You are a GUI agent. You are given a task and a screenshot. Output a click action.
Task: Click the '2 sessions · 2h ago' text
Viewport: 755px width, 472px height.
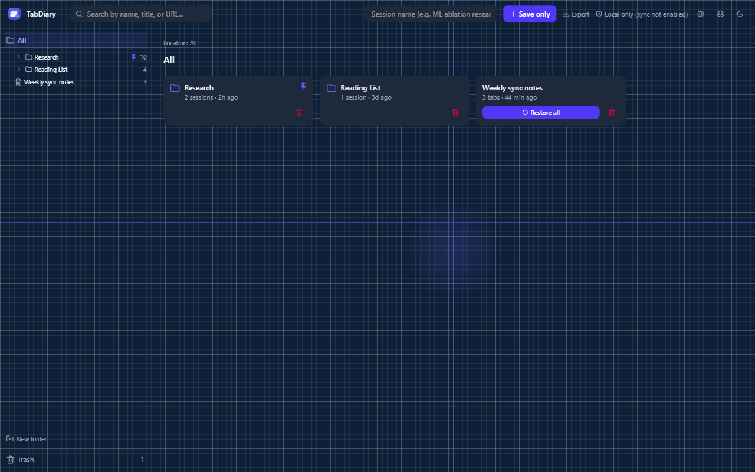[x=211, y=97]
